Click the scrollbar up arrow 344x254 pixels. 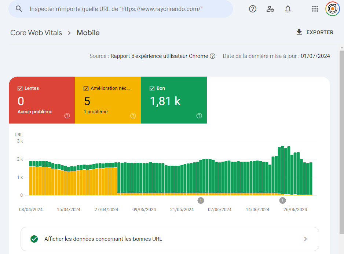[x=342, y=48]
